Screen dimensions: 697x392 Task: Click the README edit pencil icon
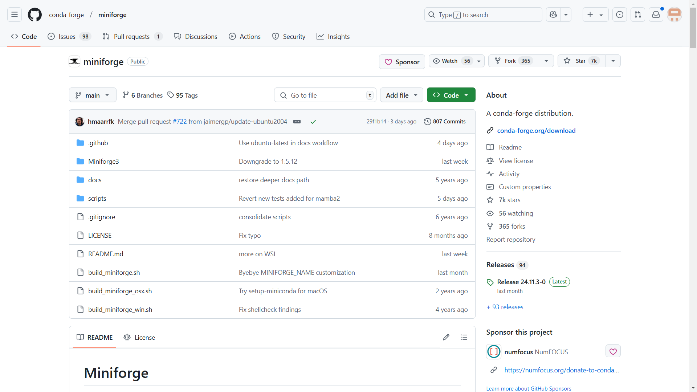pyautogui.click(x=446, y=337)
